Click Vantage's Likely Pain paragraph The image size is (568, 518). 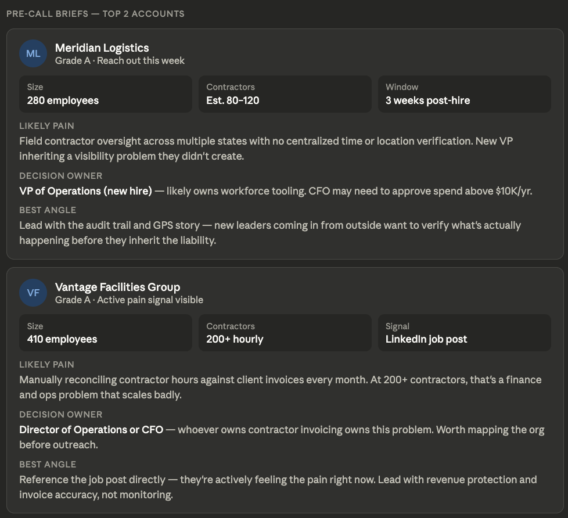[x=281, y=387]
